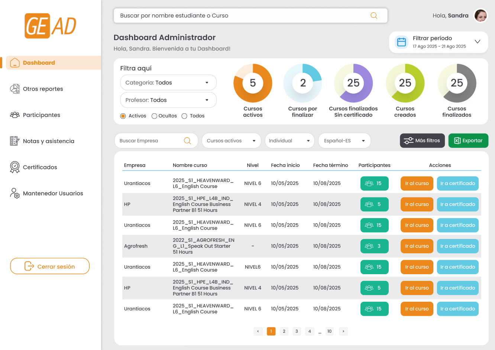Open Sandra's profile avatar
495x350 pixels.
481,16
